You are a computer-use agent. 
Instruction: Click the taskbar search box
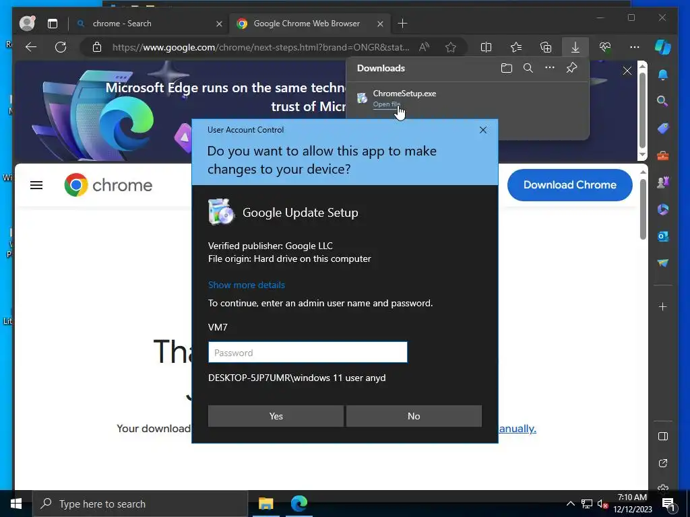point(140,504)
